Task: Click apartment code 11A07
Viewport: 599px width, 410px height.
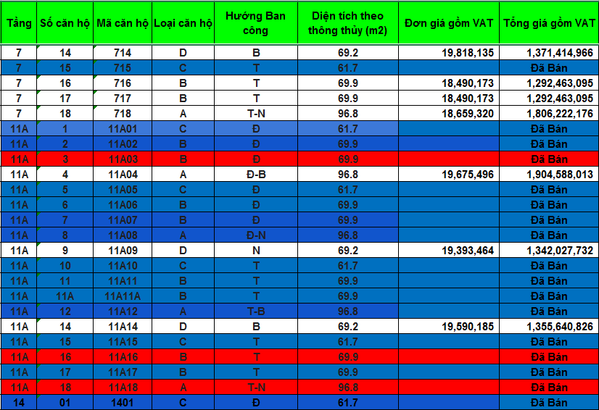Action: [x=123, y=220]
